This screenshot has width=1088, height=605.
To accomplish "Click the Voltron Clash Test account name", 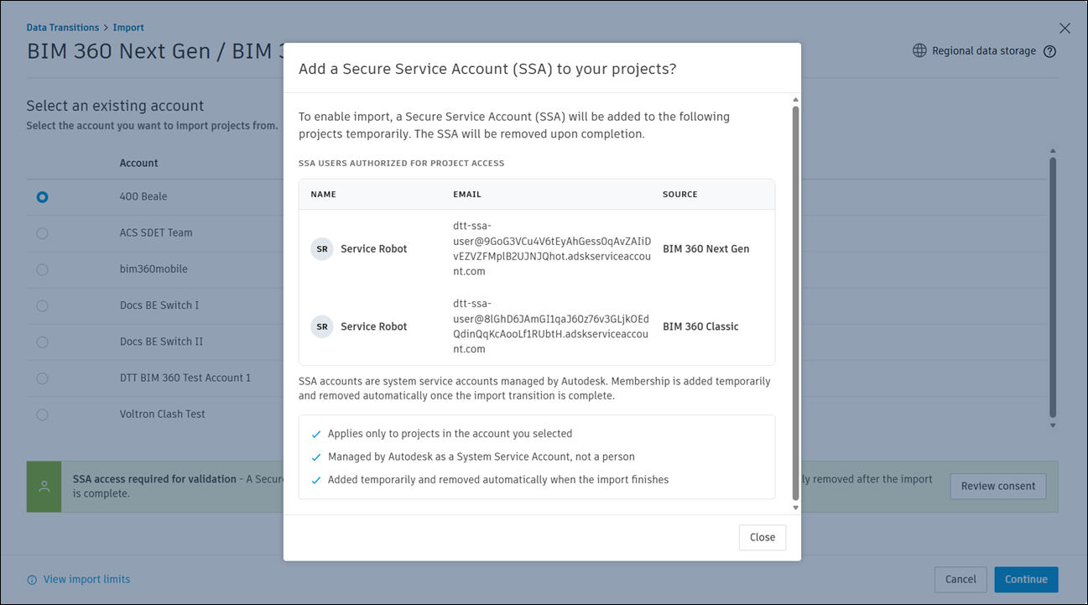I will click(x=163, y=414).
